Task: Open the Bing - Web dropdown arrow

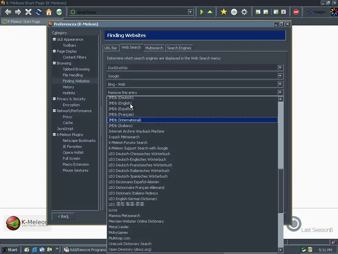Action: pyautogui.click(x=280, y=84)
